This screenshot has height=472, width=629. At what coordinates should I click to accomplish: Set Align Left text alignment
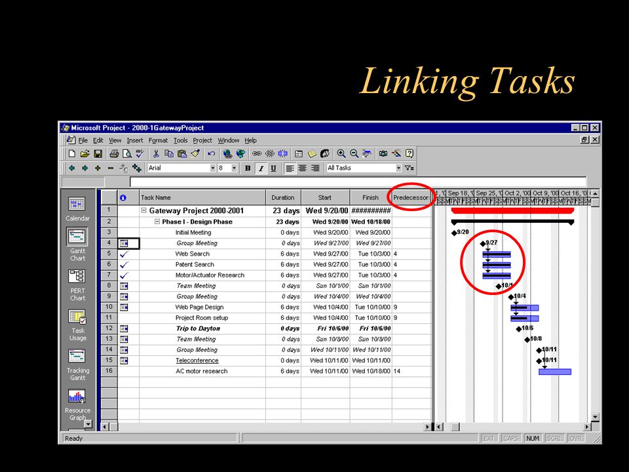pos(290,168)
